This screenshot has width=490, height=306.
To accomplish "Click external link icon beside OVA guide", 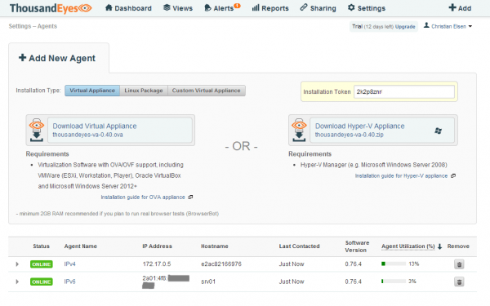I will coord(190,197).
